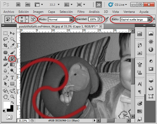The height and width of the screenshot is (124, 157).
Task: Open the Histogram panel icon
Action: click(x=151, y=34)
